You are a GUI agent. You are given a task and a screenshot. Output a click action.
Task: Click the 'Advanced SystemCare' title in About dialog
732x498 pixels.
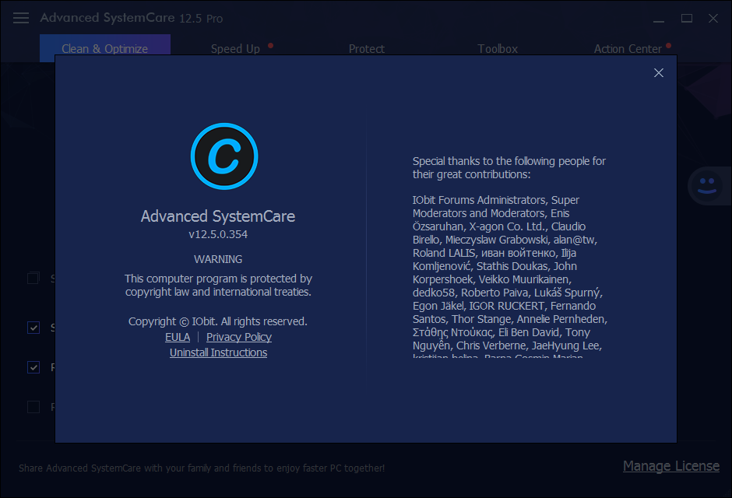click(218, 216)
